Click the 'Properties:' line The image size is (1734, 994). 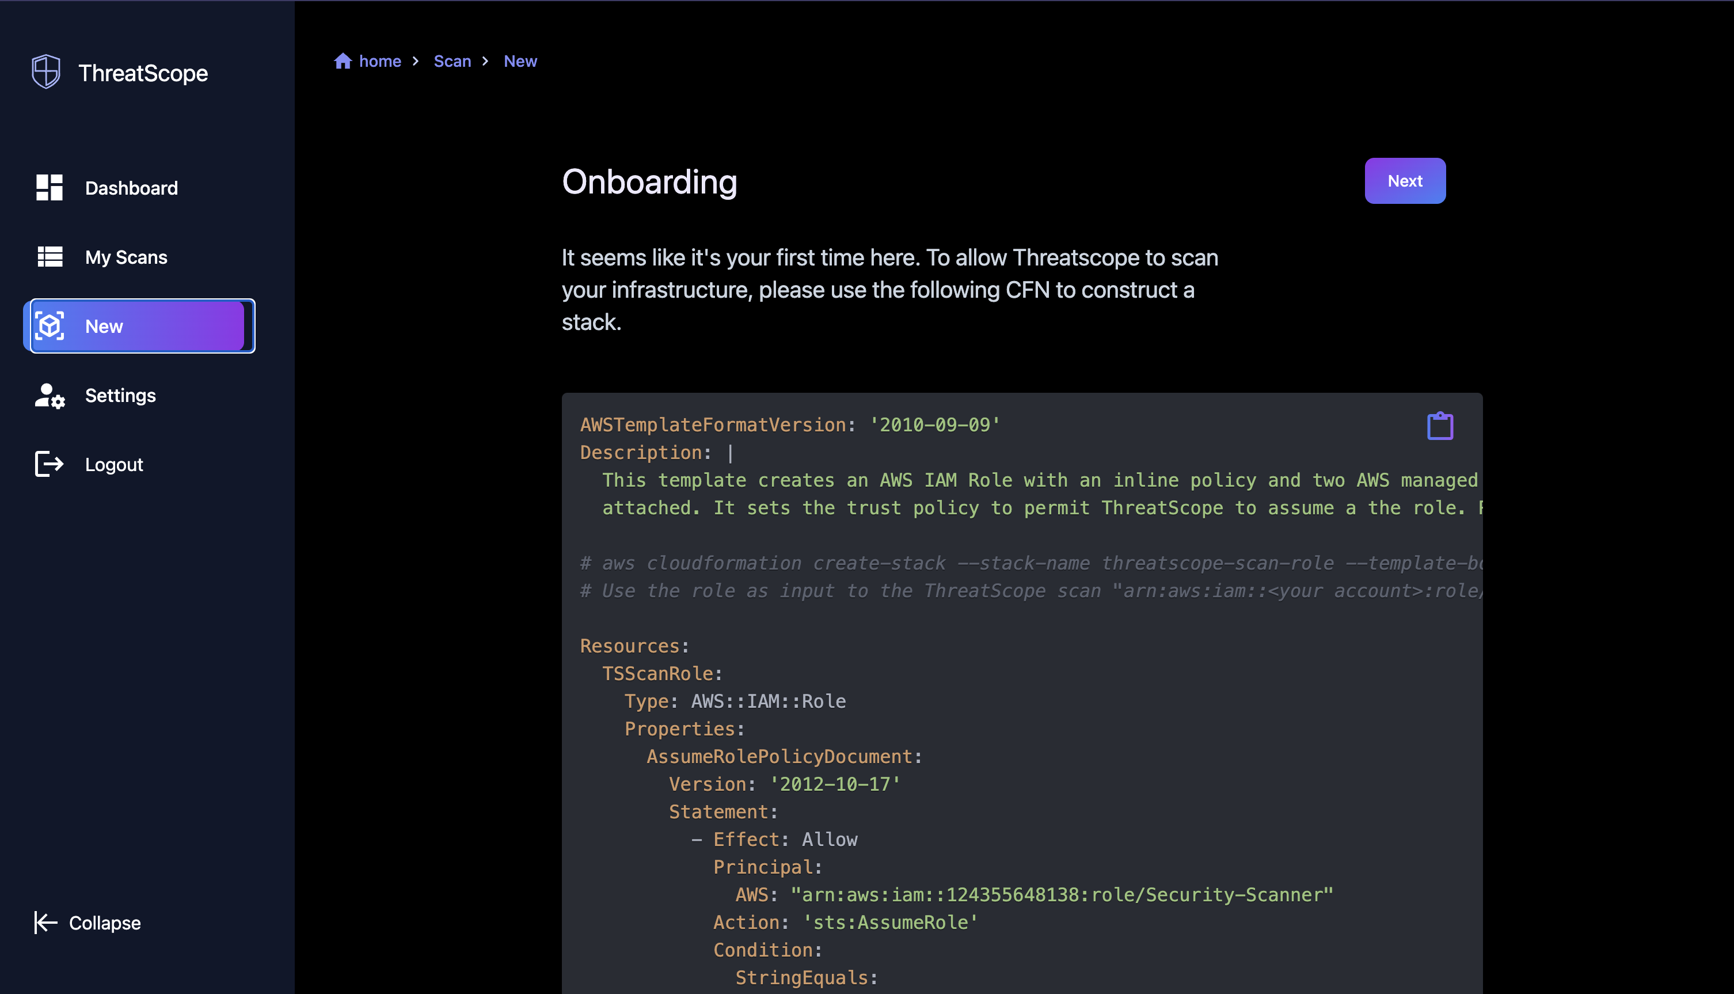(x=685, y=729)
